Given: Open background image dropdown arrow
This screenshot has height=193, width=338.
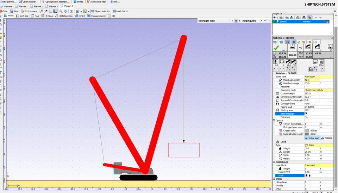Looking at the screenshot, I should (x=81, y=11).
